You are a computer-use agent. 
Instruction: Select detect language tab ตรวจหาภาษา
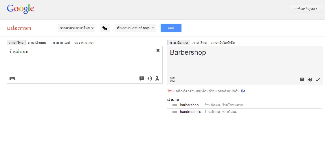(84, 43)
